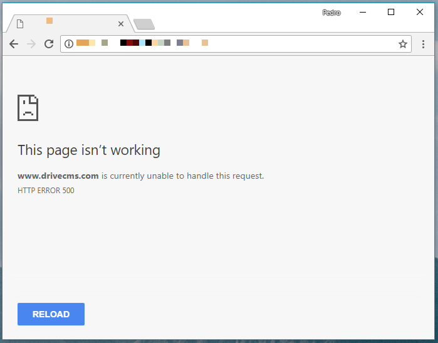Close the Chrome window

point(420,12)
